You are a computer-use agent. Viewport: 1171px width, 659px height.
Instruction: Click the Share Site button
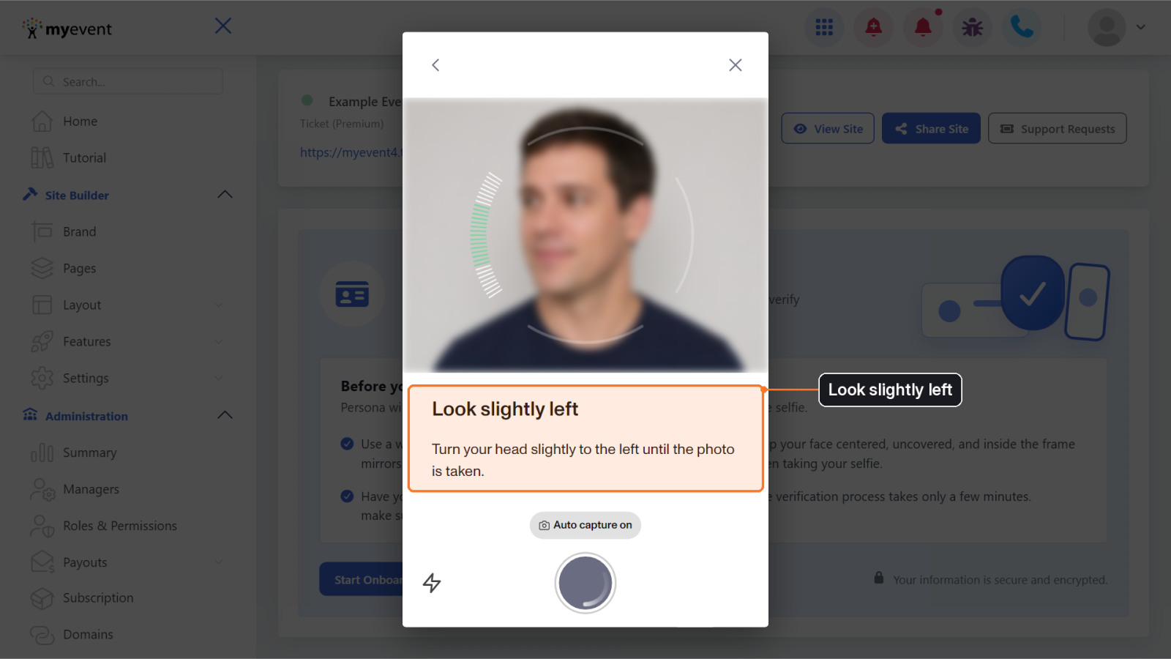point(931,128)
